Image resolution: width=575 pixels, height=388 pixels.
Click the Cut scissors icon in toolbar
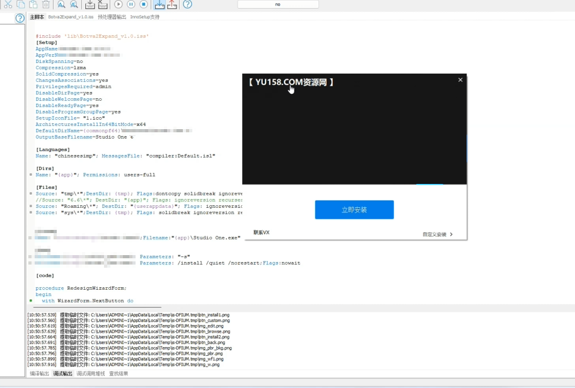tap(8, 4)
